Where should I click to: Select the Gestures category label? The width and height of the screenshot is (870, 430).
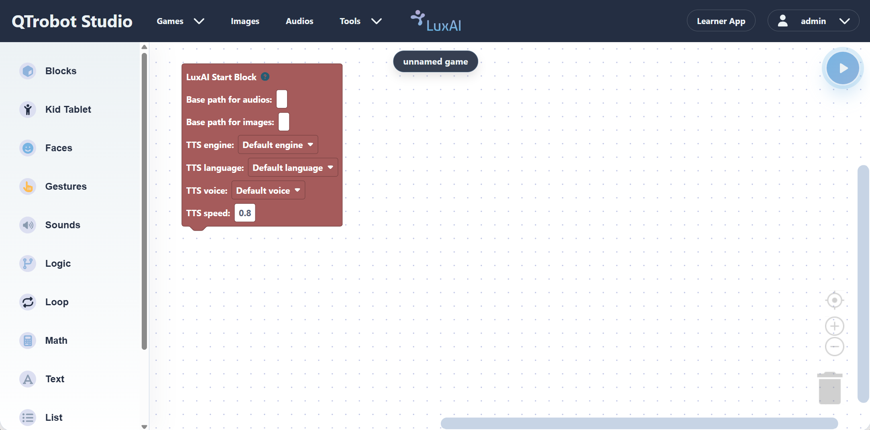66,187
